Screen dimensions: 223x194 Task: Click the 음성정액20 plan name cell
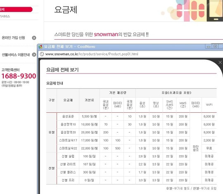point(68,132)
